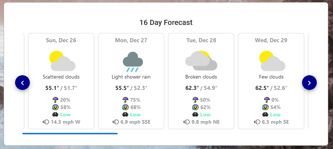Click the Light shower rain description text
Screen dimensions: 333x149
(x=131, y=77)
